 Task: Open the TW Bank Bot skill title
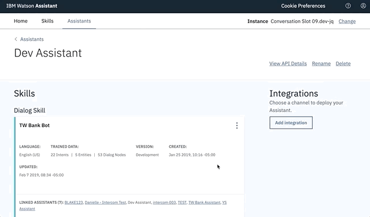[35, 125]
